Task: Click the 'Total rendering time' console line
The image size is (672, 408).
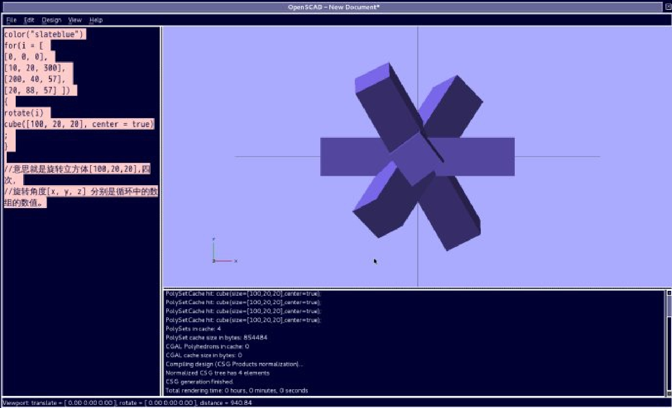Action: (237, 391)
